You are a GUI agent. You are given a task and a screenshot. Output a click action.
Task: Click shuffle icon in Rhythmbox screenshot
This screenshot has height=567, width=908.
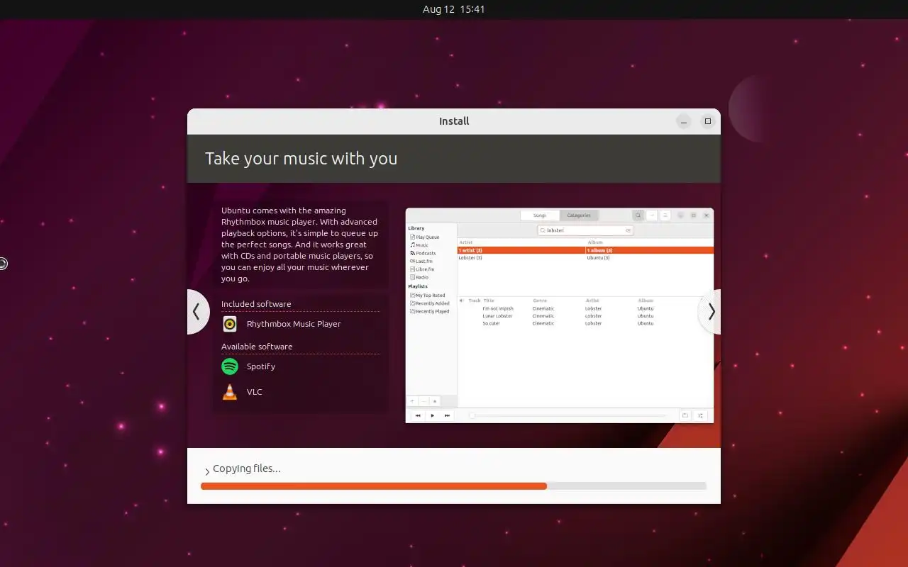click(x=700, y=415)
